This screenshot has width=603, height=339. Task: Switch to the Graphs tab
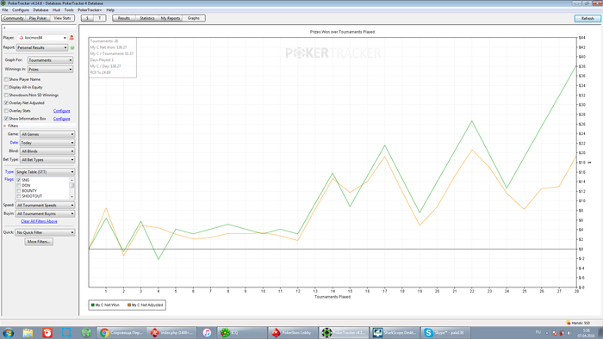tap(194, 18)
